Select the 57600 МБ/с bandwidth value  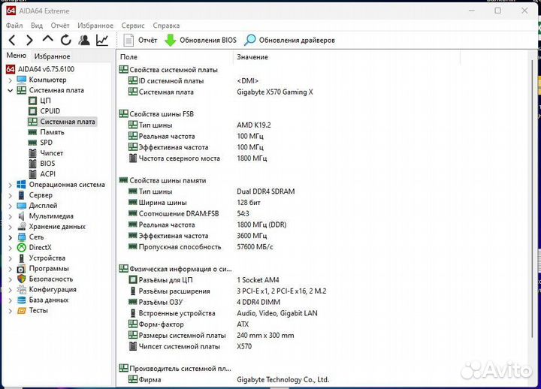pos(255,247)
